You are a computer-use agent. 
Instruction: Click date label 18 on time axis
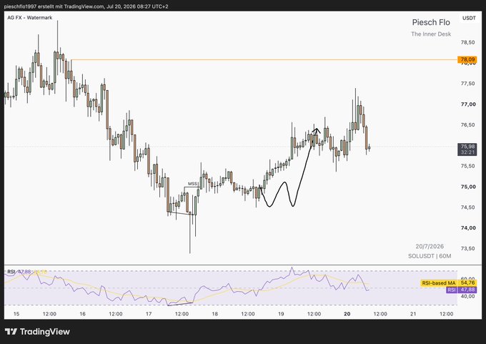tap(215, 314)
